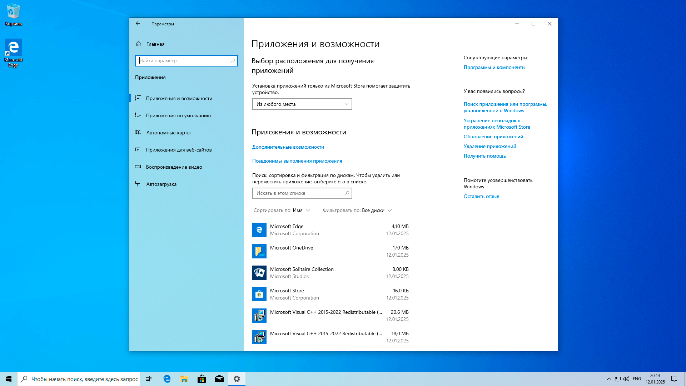
Task: Select the Microsoft OneDrive app icon
Action: [x=259, y=251]
